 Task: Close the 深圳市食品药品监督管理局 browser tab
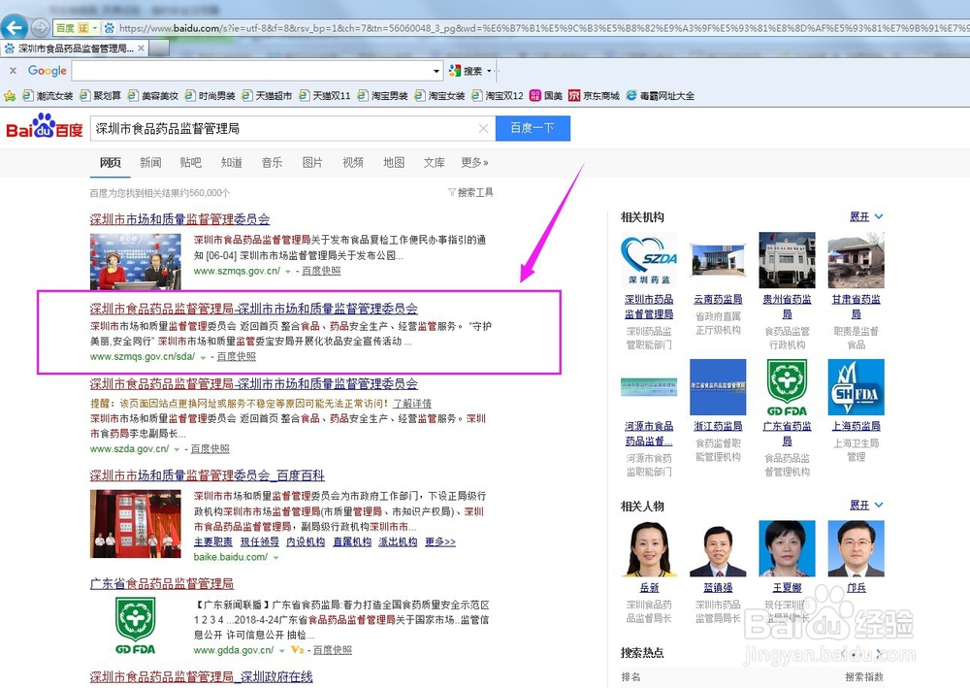pos(141,48)
